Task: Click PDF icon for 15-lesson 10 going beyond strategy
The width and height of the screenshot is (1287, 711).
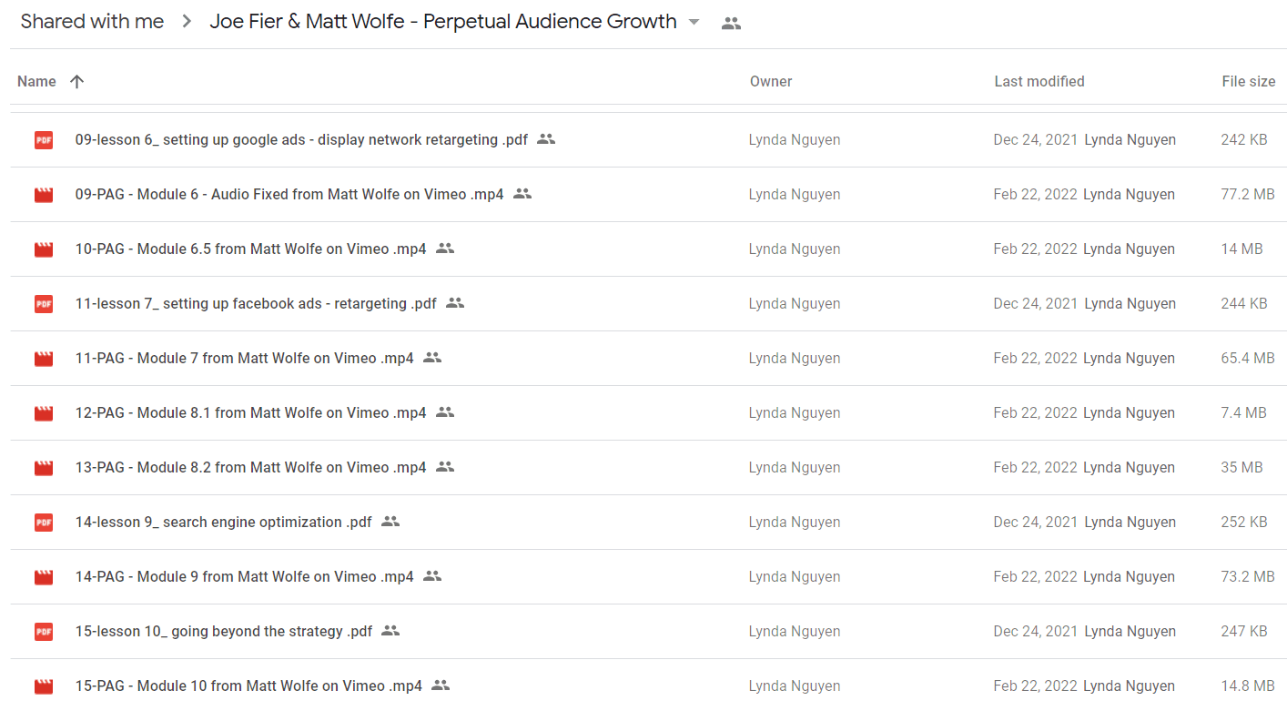Action: click(44, 632)
